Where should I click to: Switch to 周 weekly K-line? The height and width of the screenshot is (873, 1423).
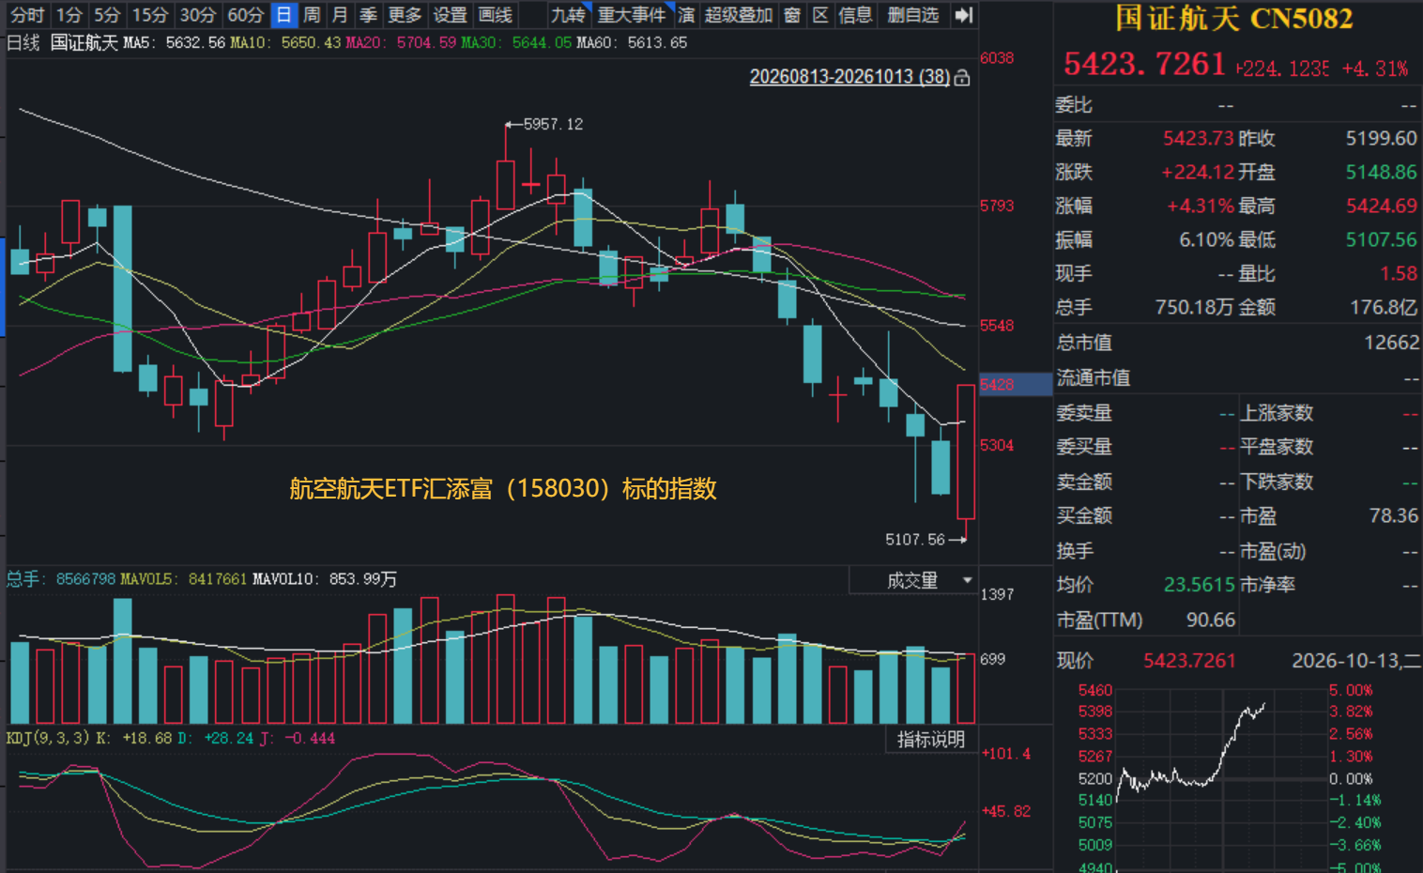pyautogui.click(x=312, y=15)
